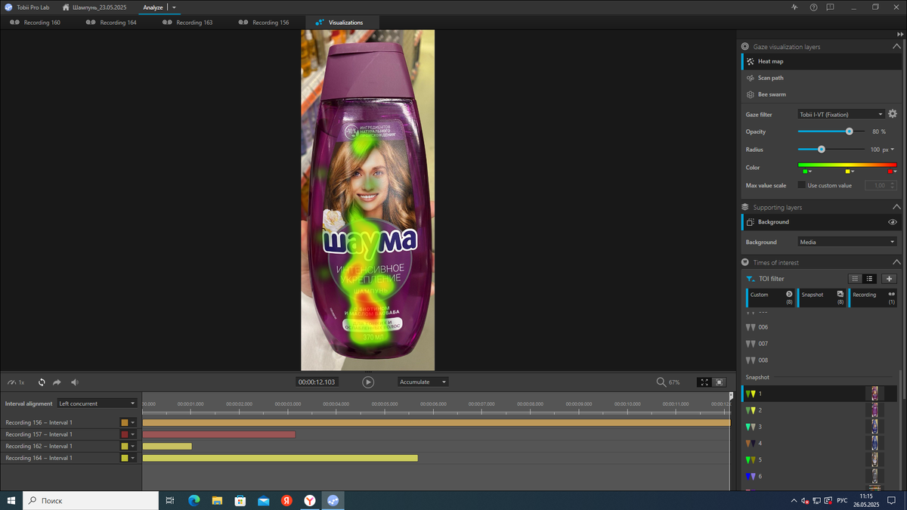907x510 pixels.
Task: Click the fit-to-window icon
Action: [720, 382]
